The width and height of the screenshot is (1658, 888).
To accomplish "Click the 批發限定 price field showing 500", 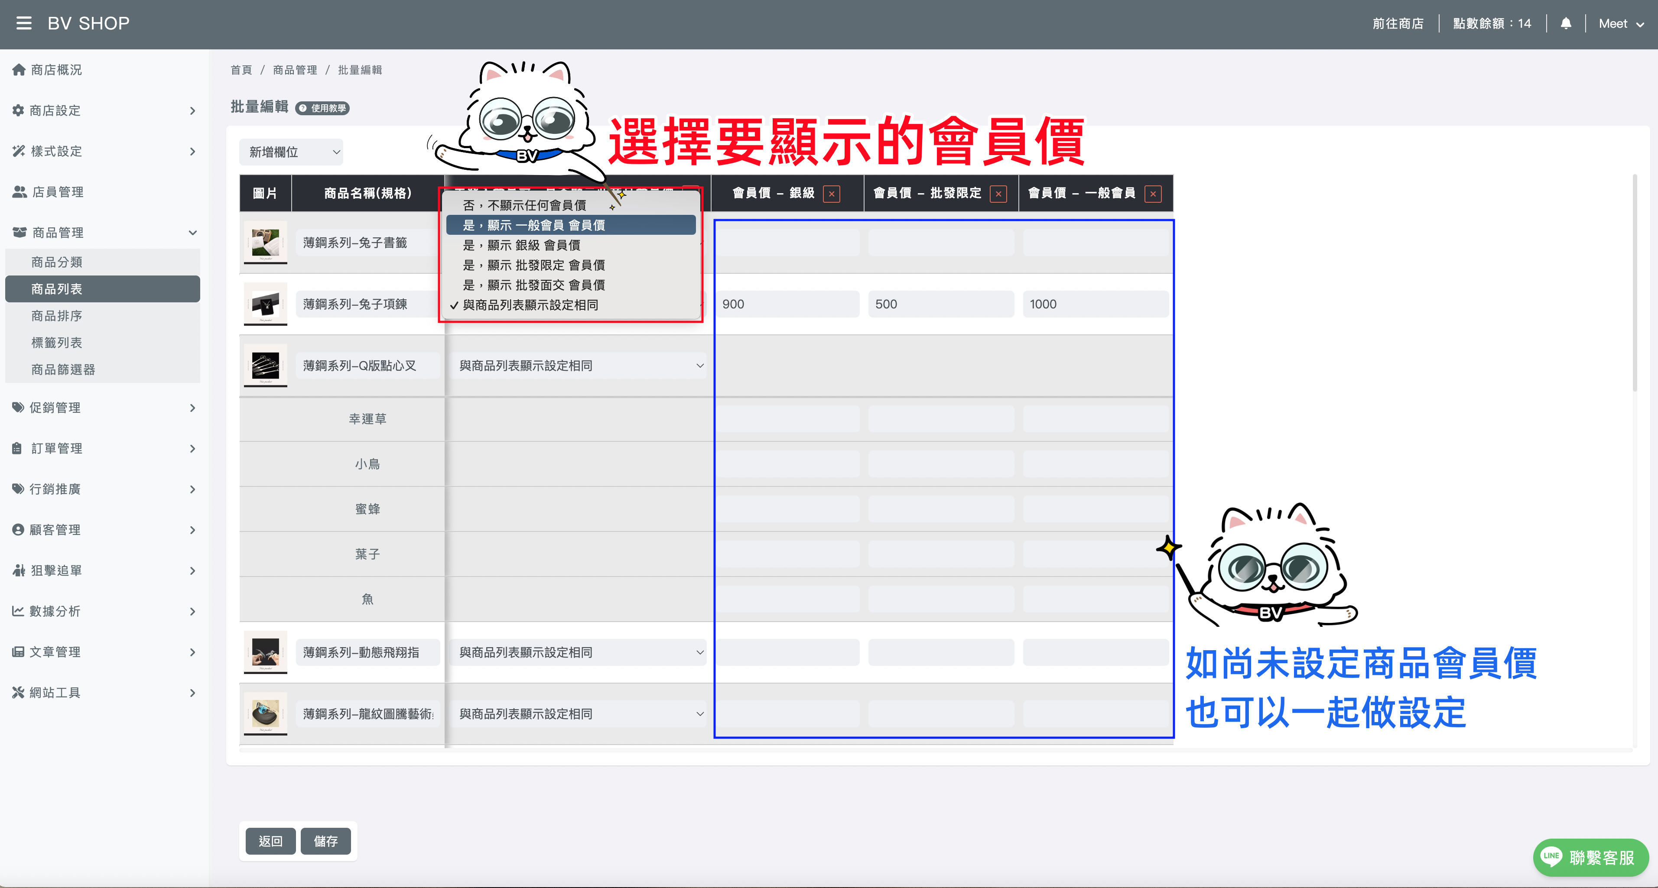I will 940,304.
